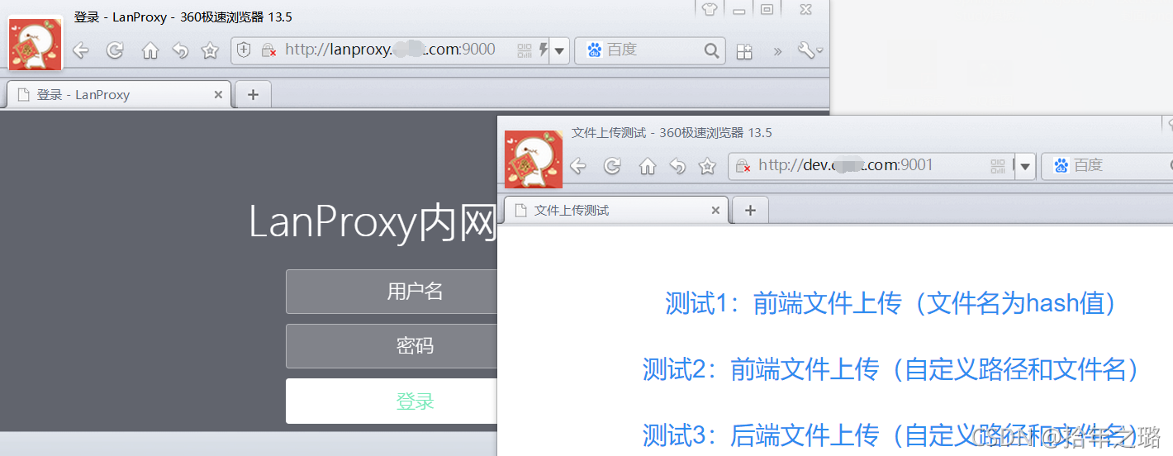Click Baidu paw icon in upload test window
Screen dimensions: 1173x456
(x=1061, y=166)
